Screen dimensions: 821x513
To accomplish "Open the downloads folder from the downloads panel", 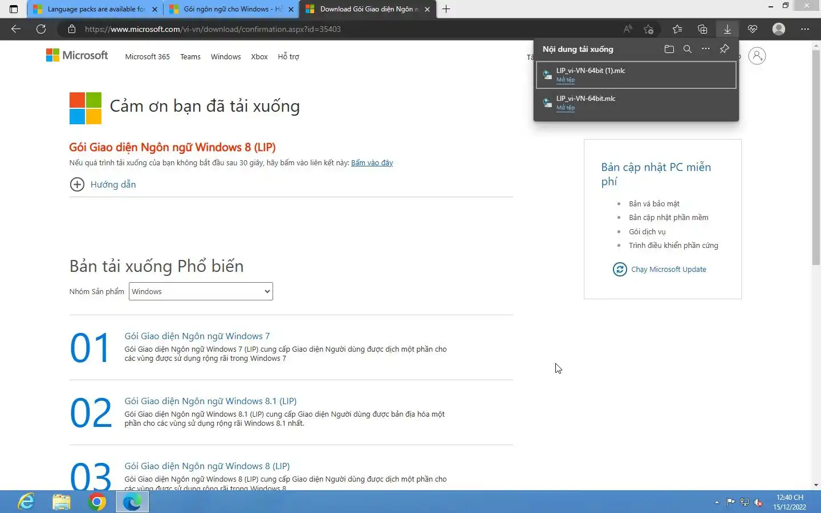I will [669, 49].
